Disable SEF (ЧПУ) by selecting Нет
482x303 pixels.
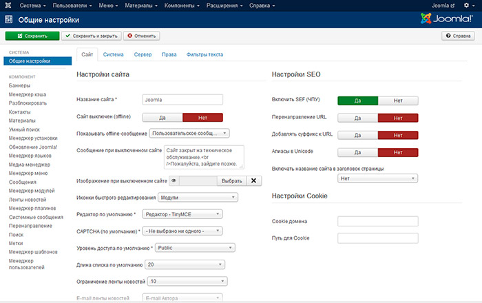pyautogui.click(x=398, y=100)
